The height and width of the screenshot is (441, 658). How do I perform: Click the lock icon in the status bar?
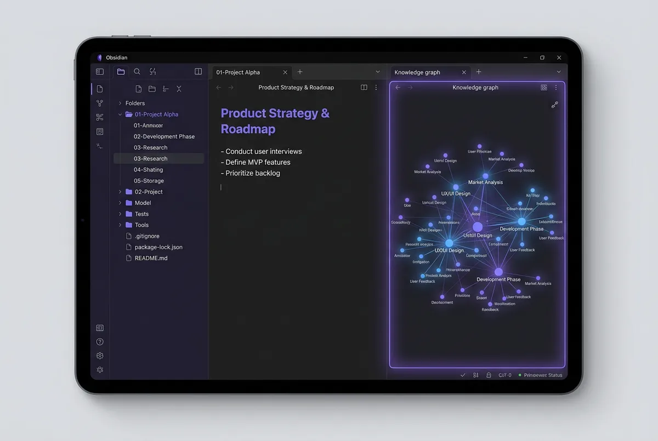click(489, 375)
